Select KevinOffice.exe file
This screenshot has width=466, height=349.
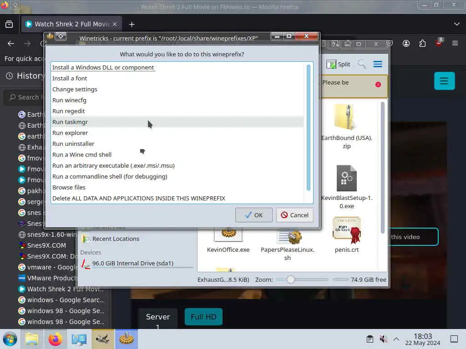pos(228,242)
